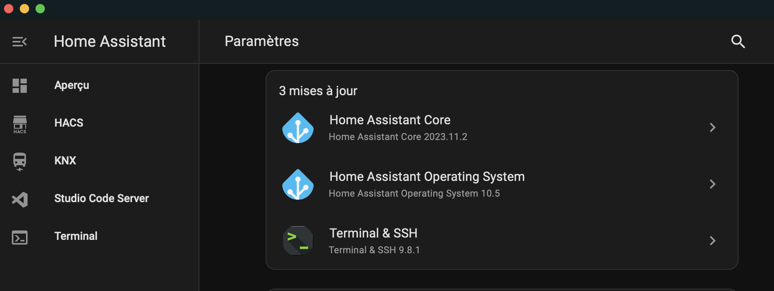Click the Terminal console icon in sidebar
774x291 pixels.
click(x=20, y=238)
